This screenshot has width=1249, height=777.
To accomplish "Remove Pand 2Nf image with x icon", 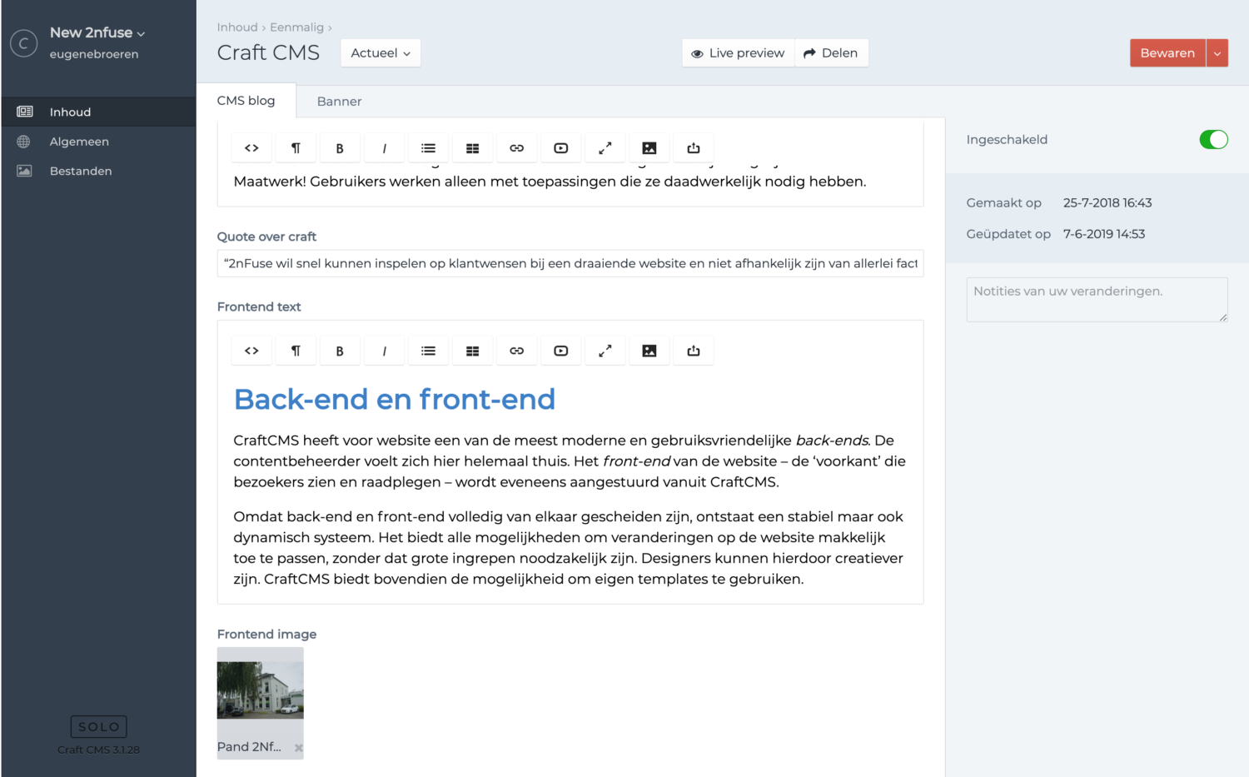I will click(298, 748).
